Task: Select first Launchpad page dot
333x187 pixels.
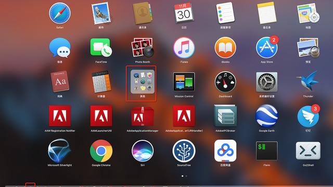Action: 183,176
